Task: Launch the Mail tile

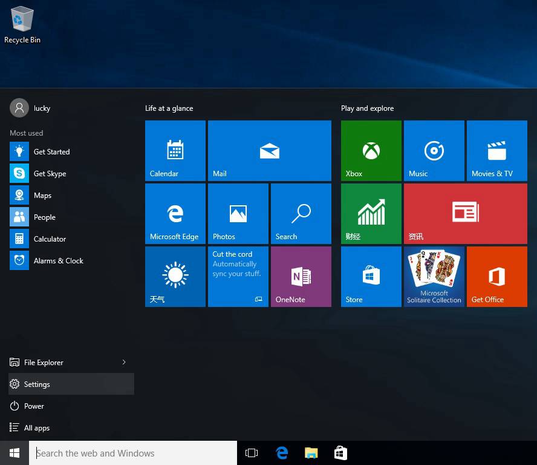Action: [269, 150]
